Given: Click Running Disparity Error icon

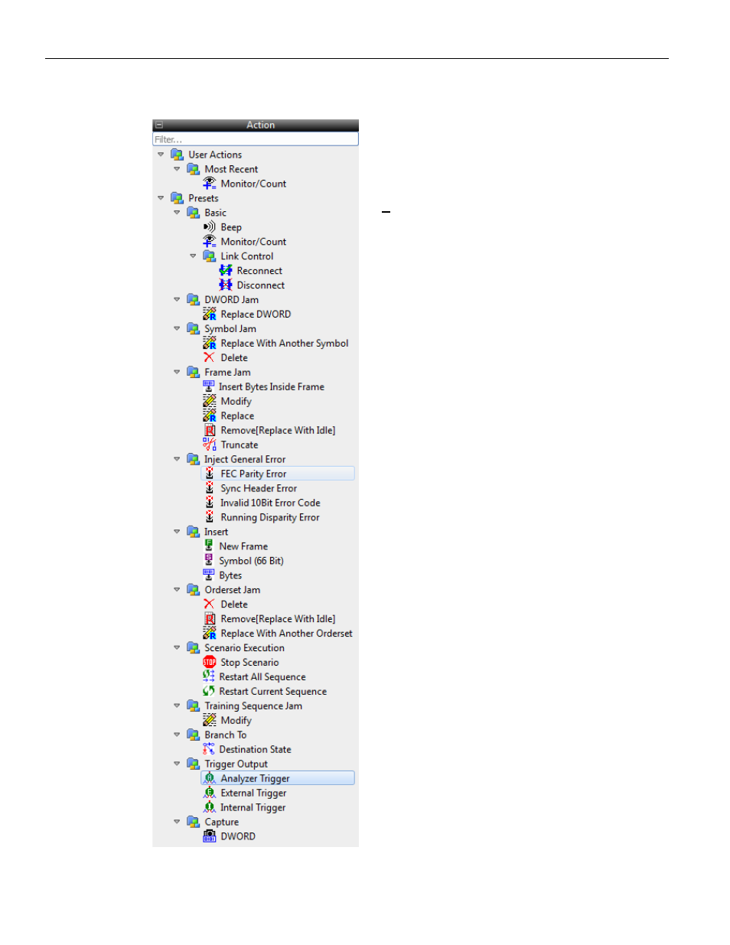Looking at the screenshot, I should (209, 518).
